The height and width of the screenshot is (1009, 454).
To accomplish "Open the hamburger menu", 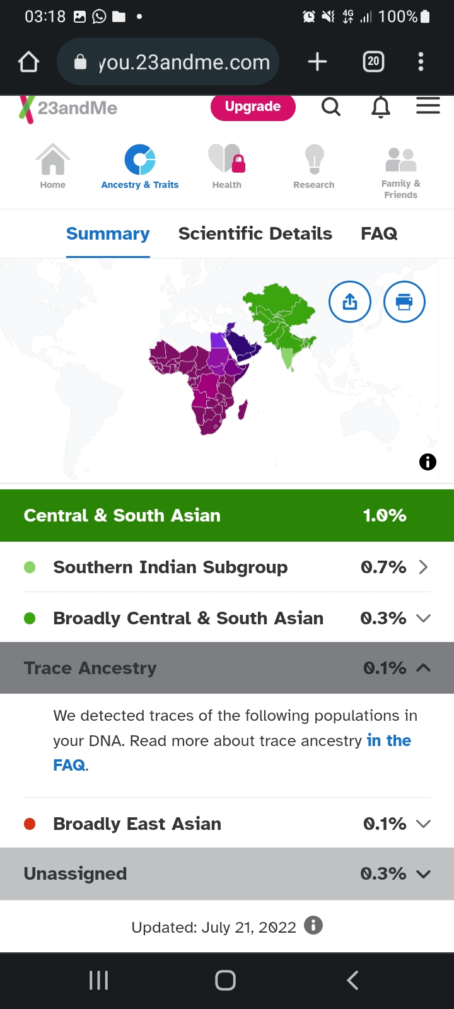I will [428, 106].
